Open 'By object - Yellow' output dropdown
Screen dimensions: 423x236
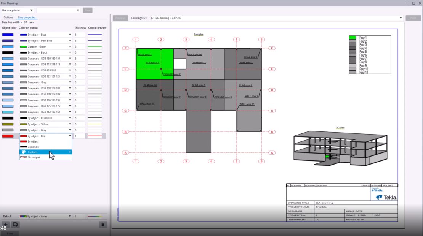click(x=70, y=124)
